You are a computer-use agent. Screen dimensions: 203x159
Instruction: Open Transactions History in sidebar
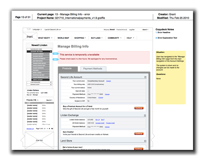(x=40, y=63)
